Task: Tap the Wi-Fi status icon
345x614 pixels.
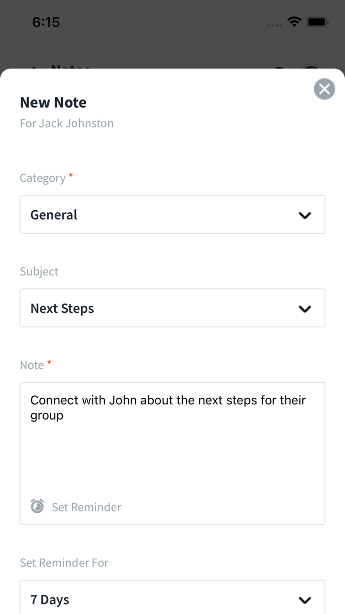Action: click(295, 22)
